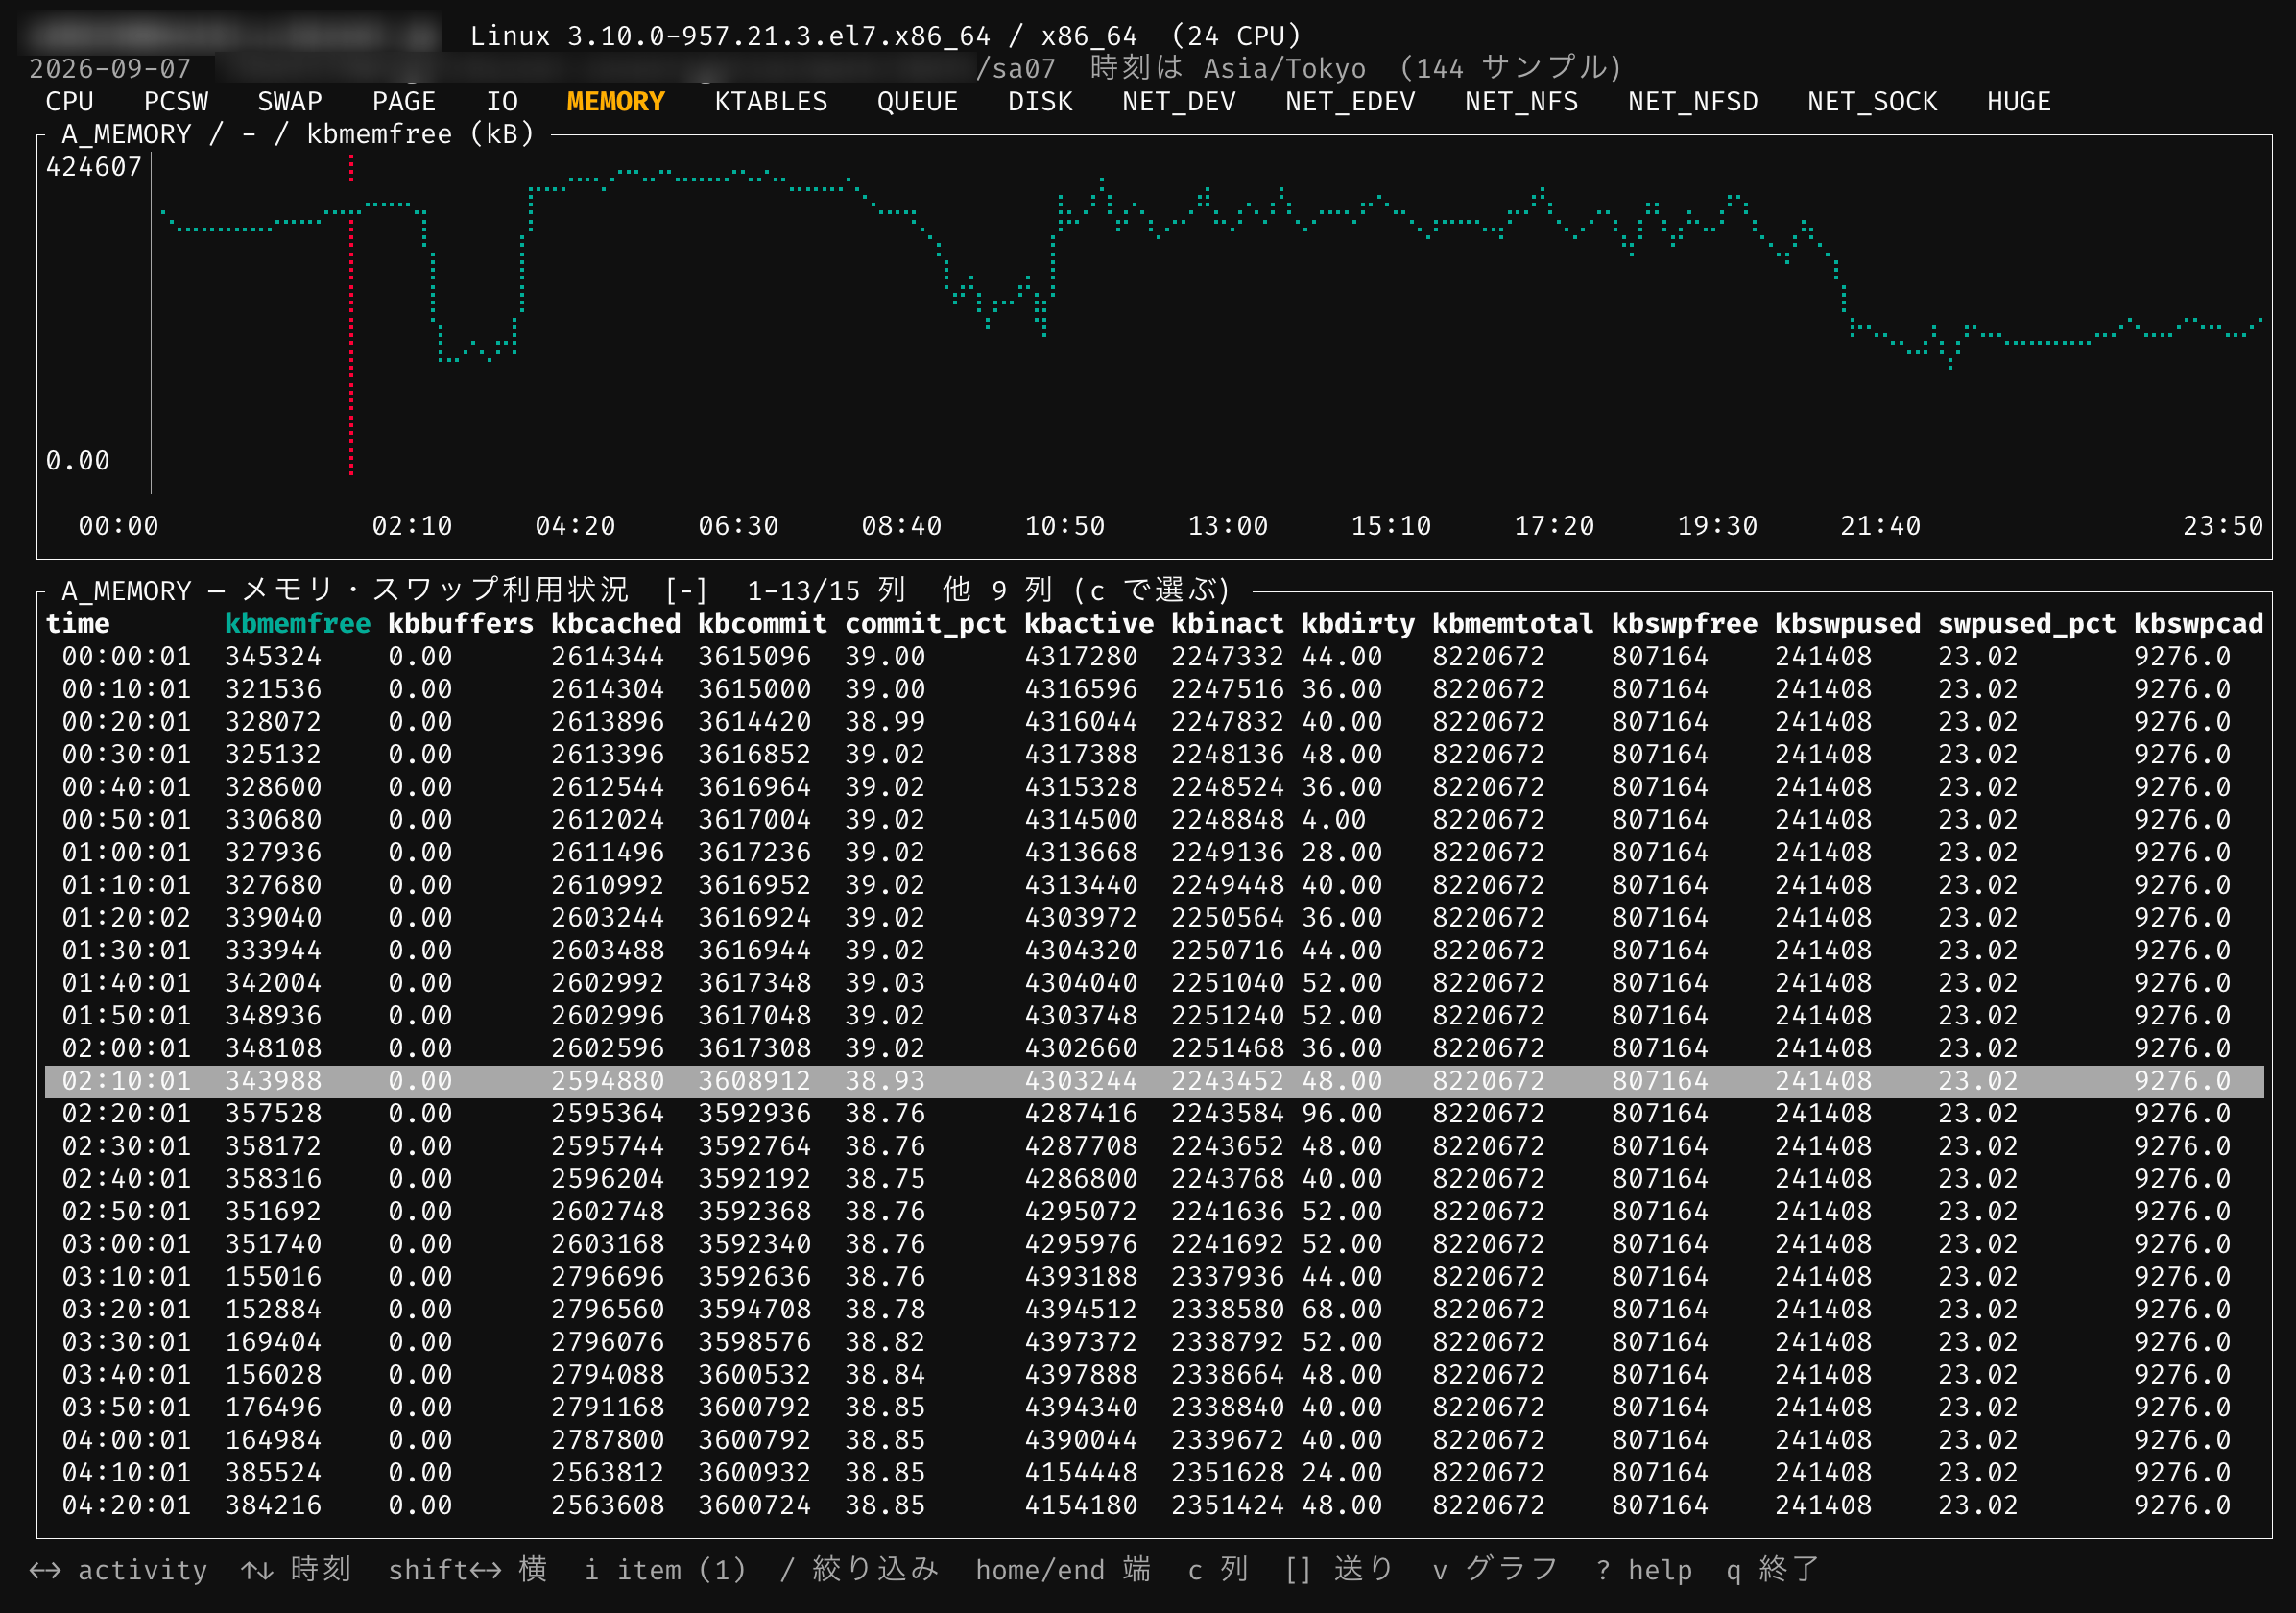2296x1613 pixels.
Task: Switch to the CPU tab
Action: (x=69, y=101)
